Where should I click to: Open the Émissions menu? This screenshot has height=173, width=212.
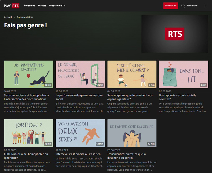(x=29, y=6)
